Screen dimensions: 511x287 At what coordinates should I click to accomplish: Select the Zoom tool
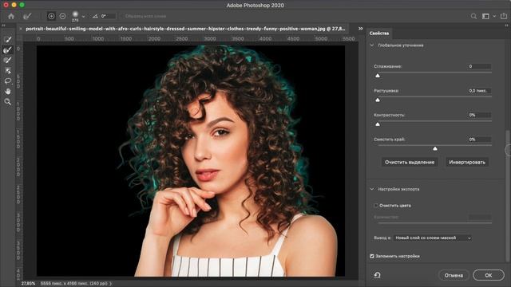(x=8, y=102)
